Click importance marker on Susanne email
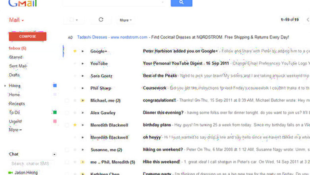The height and width of the screenshot is (175, 310). [83, 150]
